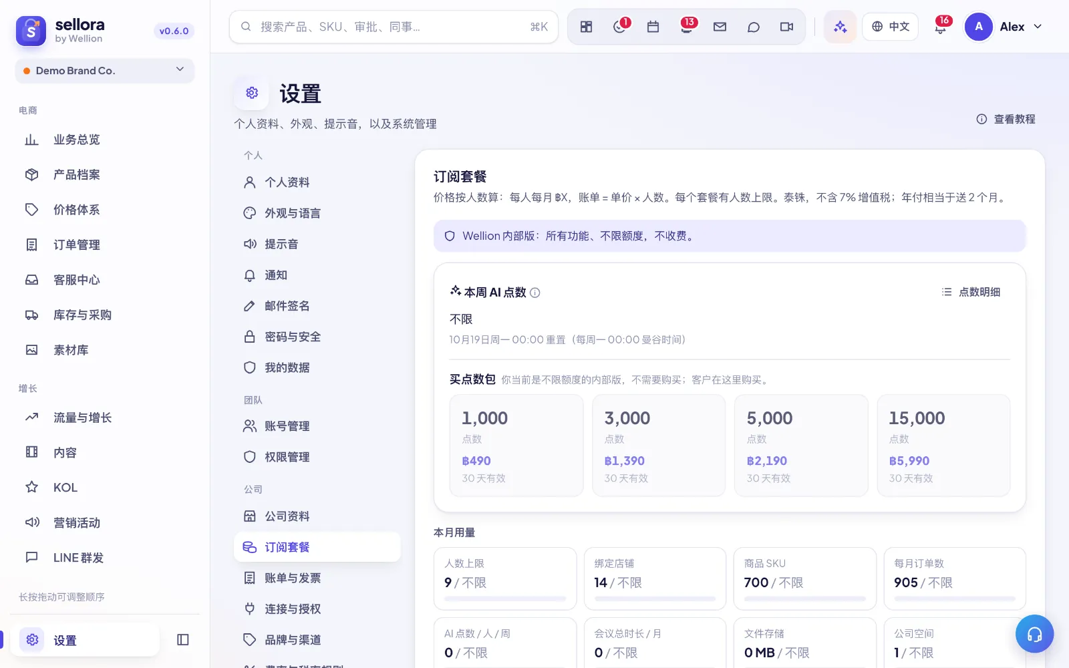This screenshot has height=668, width=1069.
Task: Open the Alex account dropdown
Action: click(1004, 27)
